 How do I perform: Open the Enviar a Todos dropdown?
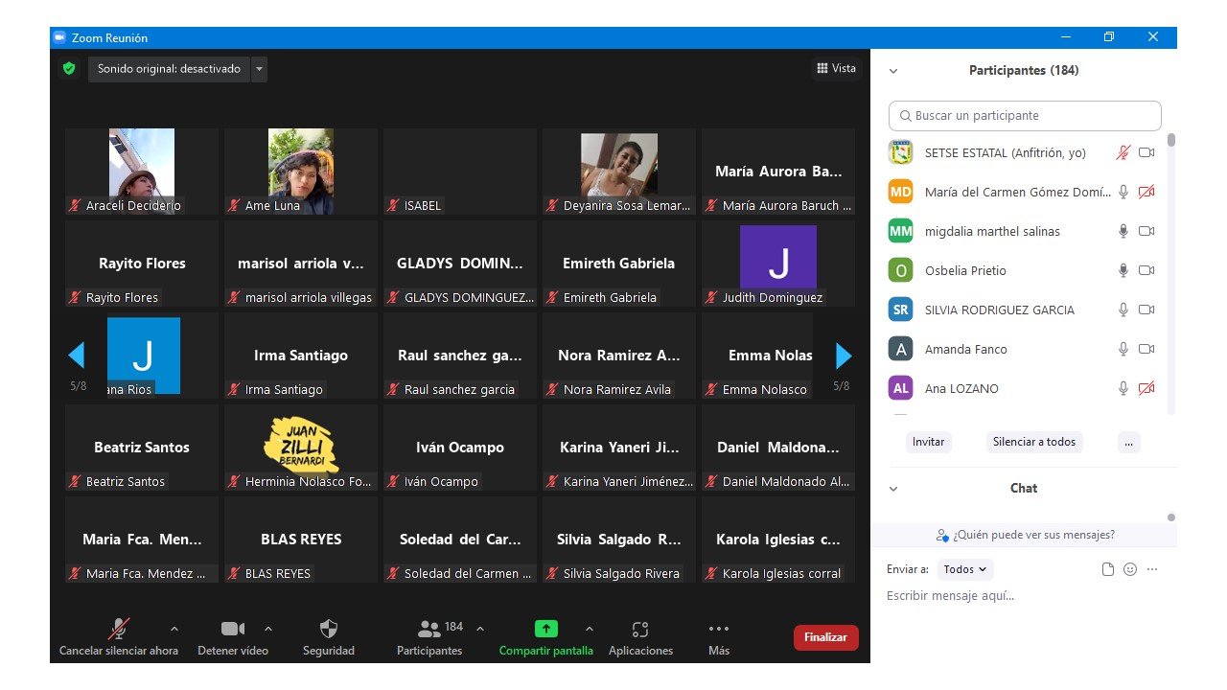(x=965, y=569)
